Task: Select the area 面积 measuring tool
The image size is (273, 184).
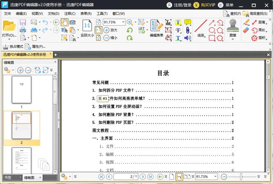Action: [x=259, y=38]
